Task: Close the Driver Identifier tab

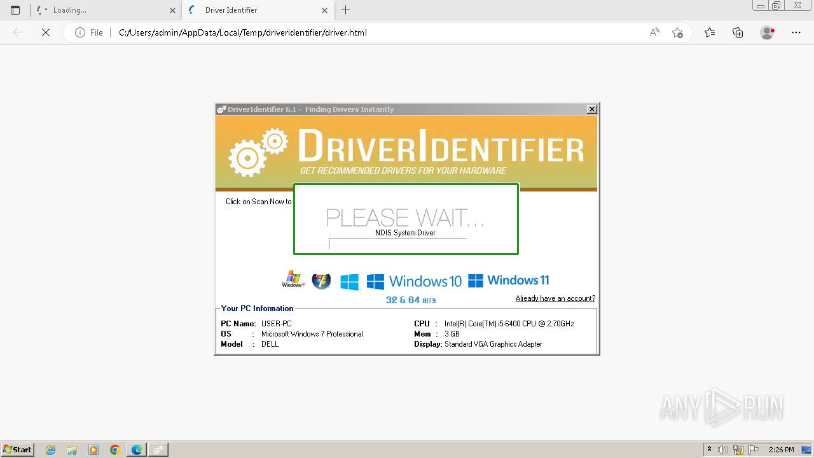Action: [x=325, y=10]
